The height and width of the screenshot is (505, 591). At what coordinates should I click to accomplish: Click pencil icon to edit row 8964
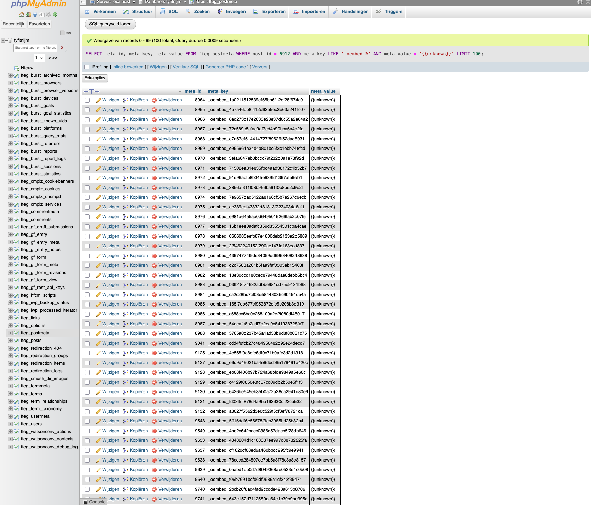[x=98, y=100]
